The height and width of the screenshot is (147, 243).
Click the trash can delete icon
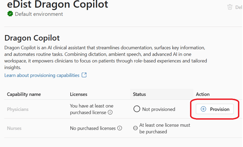pos(230,7)
